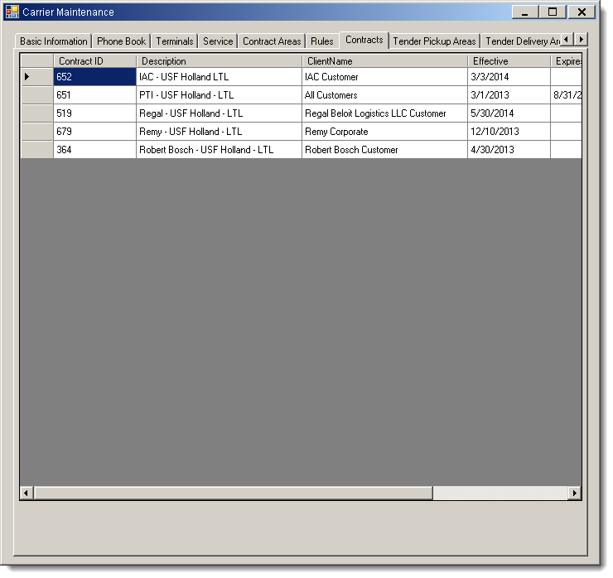Click the horizontal scrollbar thumb
613x578 pixels.
point(234,493)
